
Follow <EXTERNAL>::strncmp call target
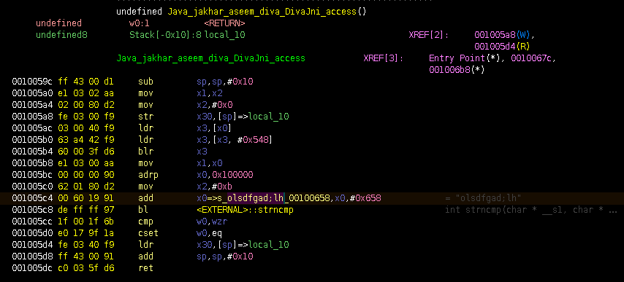tap(246, 210)
